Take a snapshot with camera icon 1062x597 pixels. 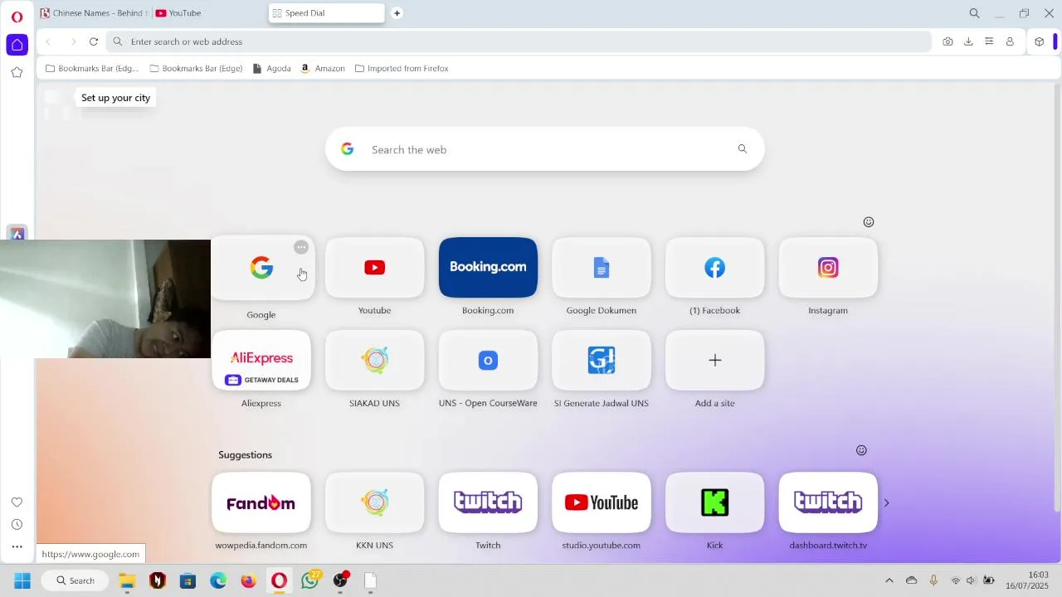948,41
